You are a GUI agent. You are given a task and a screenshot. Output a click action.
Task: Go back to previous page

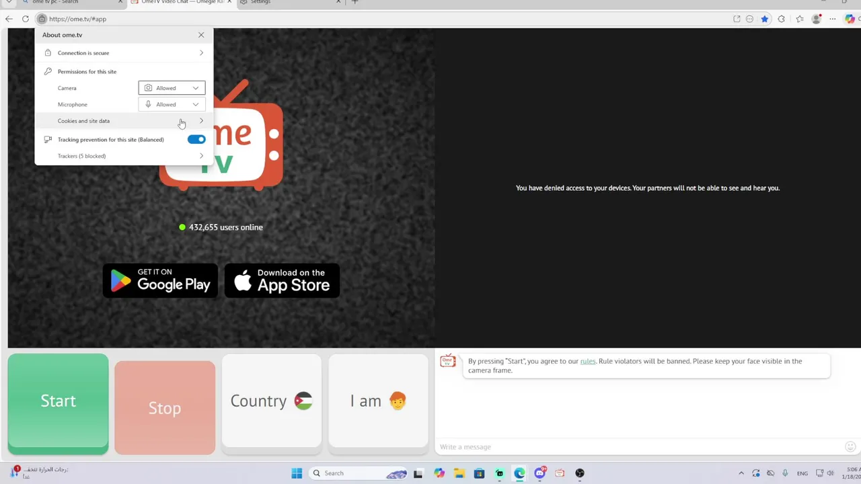pyautogui.click(x=9, y=19)
